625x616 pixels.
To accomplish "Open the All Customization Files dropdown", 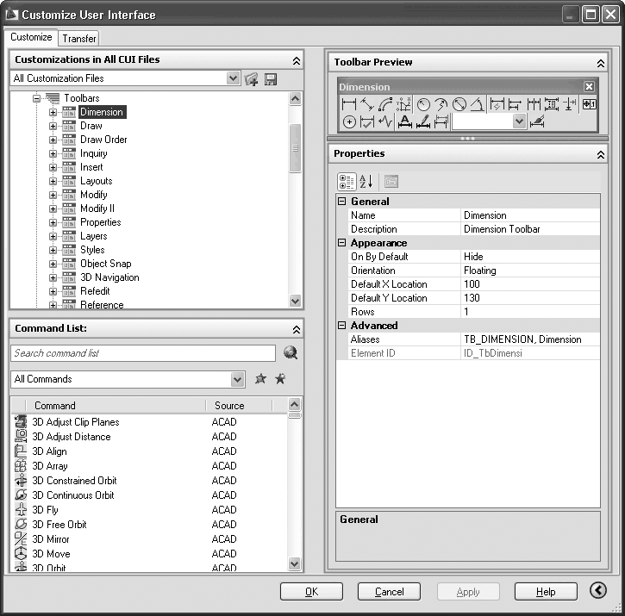I will (x=233, y=78).
